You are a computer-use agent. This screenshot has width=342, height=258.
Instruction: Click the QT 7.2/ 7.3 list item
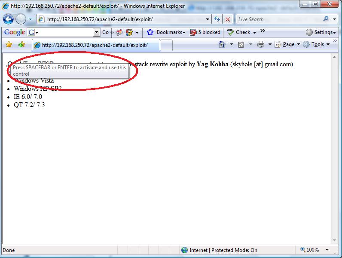click(29, 105)
